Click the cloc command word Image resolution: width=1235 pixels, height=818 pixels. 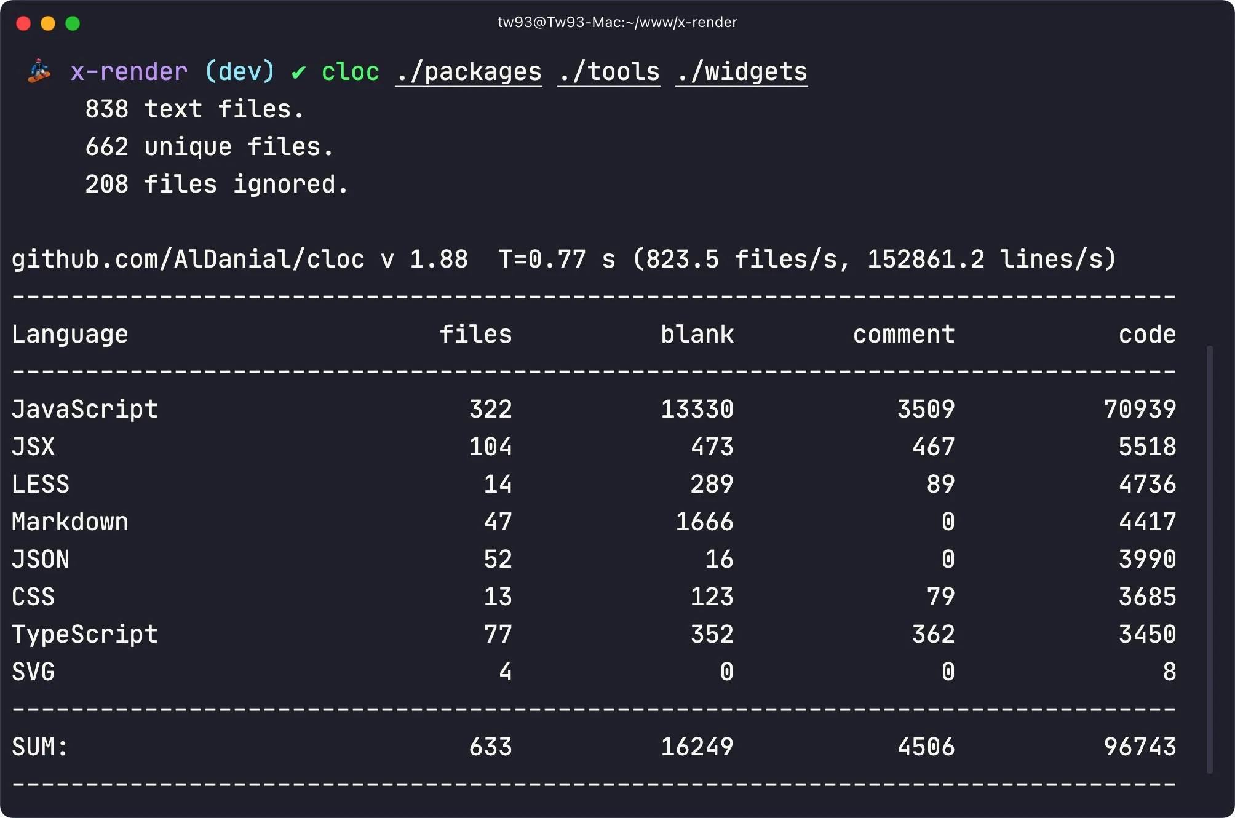tap(351, 72)
